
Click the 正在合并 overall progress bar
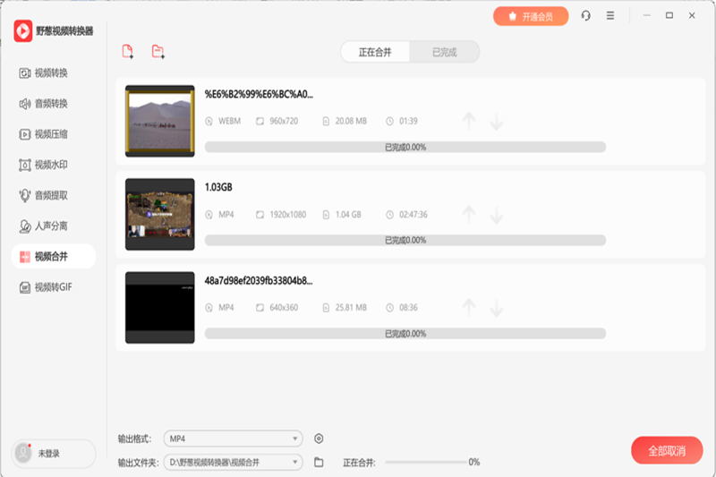[x=425, y=462]
